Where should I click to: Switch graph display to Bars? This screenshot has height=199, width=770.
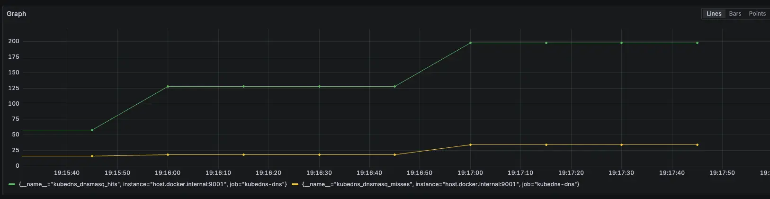click(x=735, y=14)
